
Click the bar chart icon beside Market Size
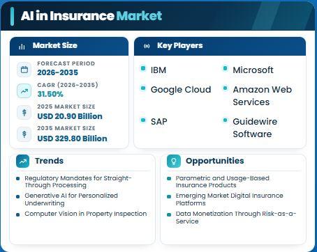point(22,47)
